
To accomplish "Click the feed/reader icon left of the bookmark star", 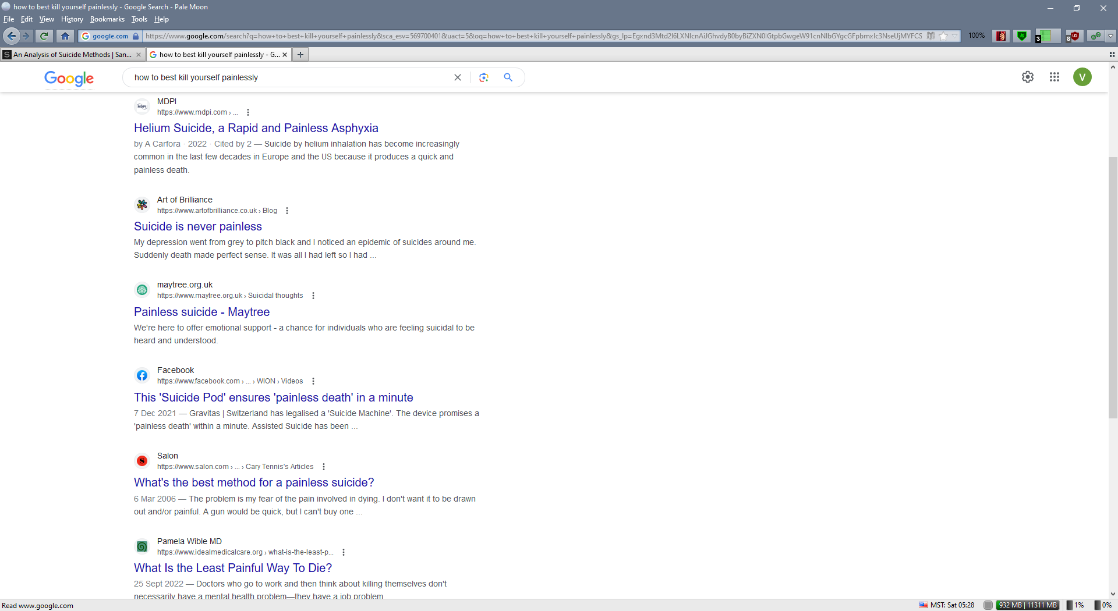I will pos(931,36).
